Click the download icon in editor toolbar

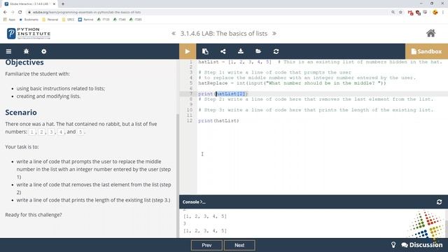[241, 51]
